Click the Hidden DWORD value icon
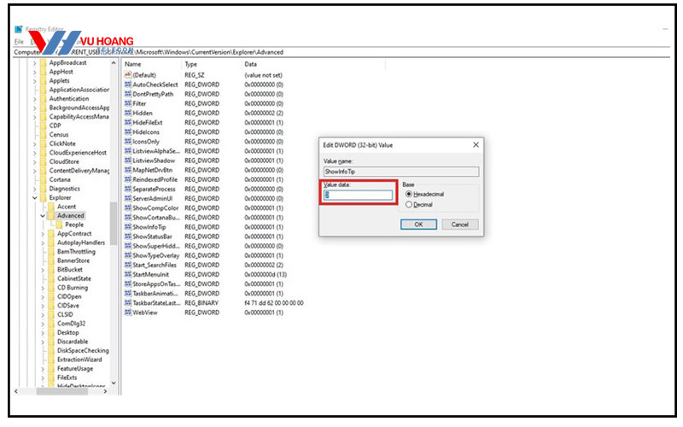683x427 pixels. click(128, 113)
